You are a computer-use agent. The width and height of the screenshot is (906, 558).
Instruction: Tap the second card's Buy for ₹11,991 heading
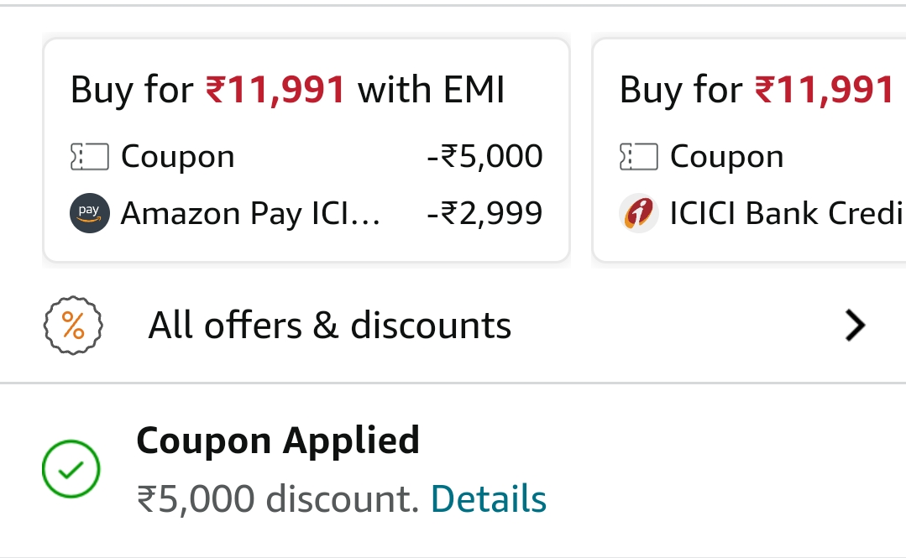click(756, 90)
